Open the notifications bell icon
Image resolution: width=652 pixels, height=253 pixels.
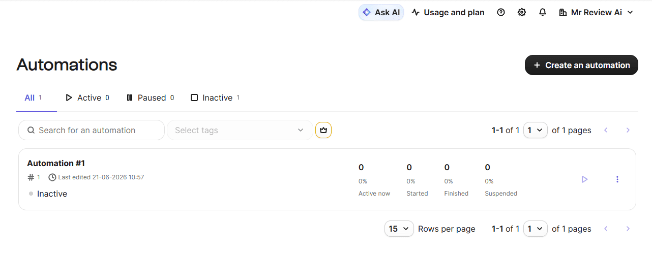click(543, 12)
